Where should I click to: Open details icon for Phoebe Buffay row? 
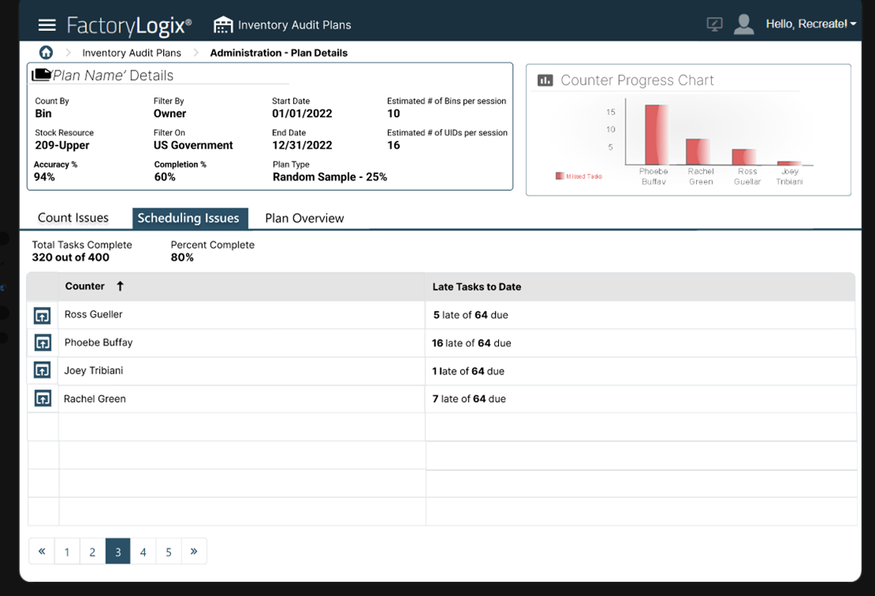point(43,343)
